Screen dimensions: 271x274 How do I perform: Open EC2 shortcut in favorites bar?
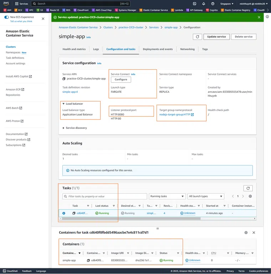pyautogui.click(x=18, y=10)
